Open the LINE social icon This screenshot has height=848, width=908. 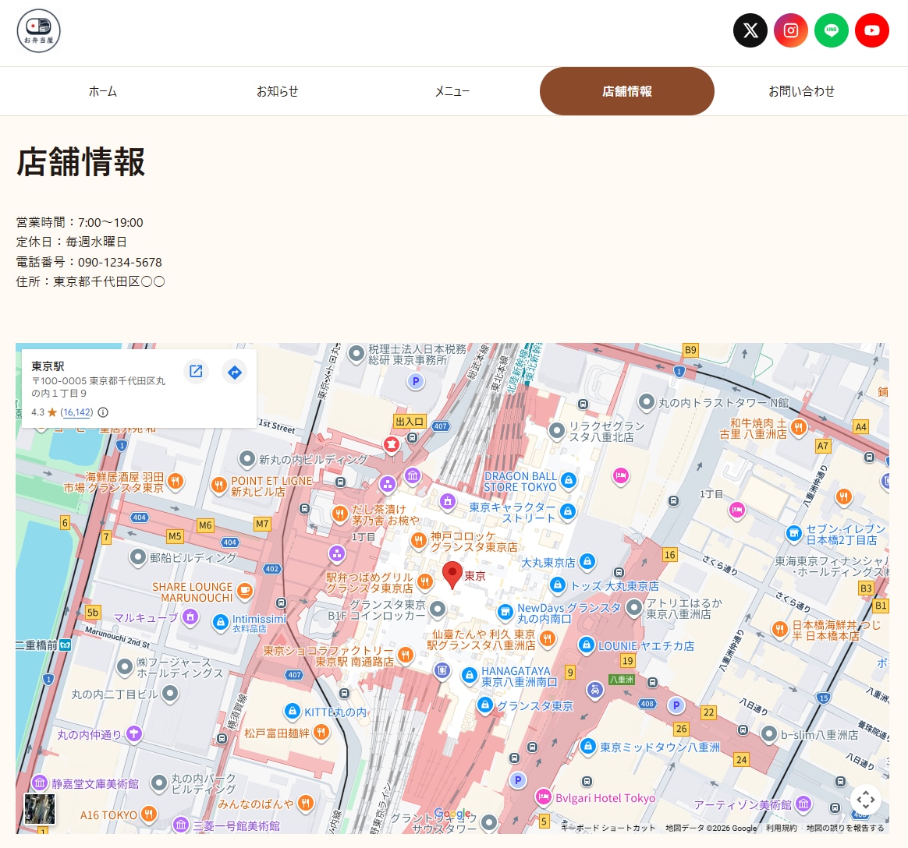(x=831, y=30)
